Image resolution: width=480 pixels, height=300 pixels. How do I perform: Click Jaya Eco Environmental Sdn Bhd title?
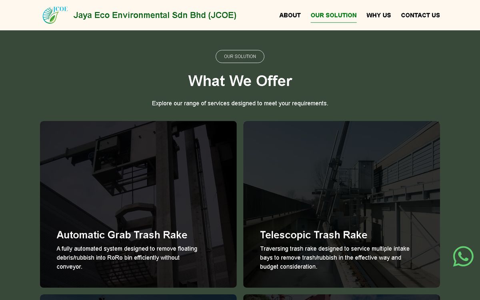[155, 15]
